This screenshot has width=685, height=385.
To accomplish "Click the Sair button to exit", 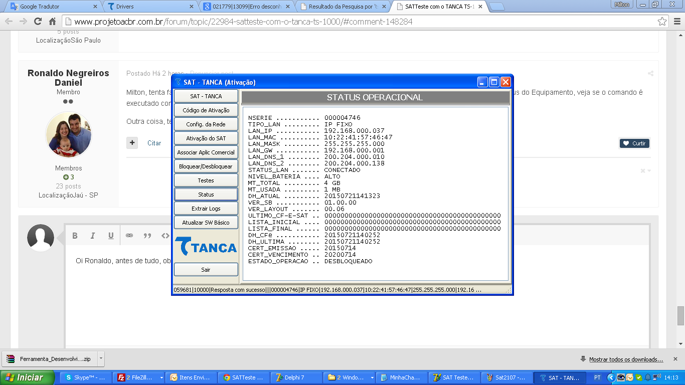I will 206,270.
